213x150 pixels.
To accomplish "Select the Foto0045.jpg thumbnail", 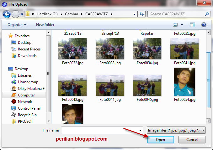I will pos(147,85).
